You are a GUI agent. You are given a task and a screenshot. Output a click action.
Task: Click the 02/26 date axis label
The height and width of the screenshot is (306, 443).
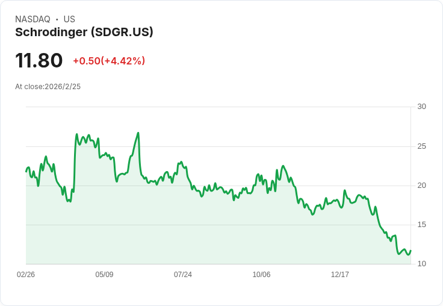coord(26,274)
